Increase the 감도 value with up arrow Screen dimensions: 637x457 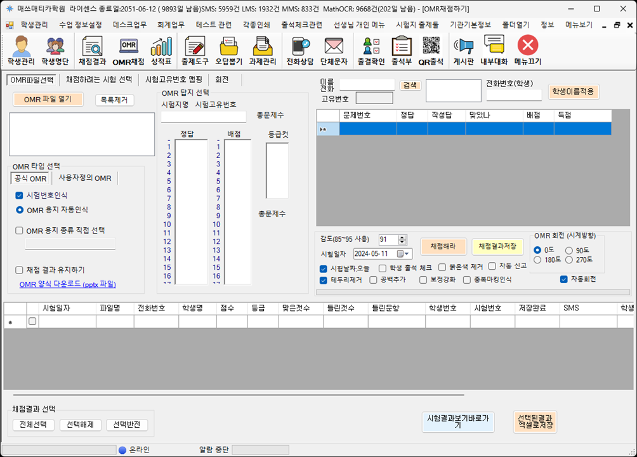(x=402, y=237)
